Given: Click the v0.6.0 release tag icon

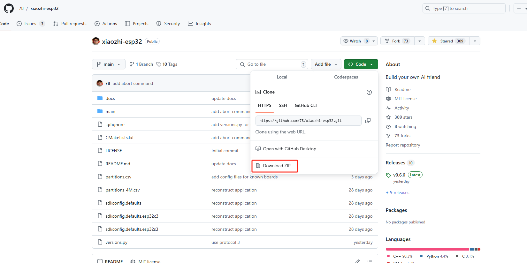Looking at the screenshot, I should point(388,175).
